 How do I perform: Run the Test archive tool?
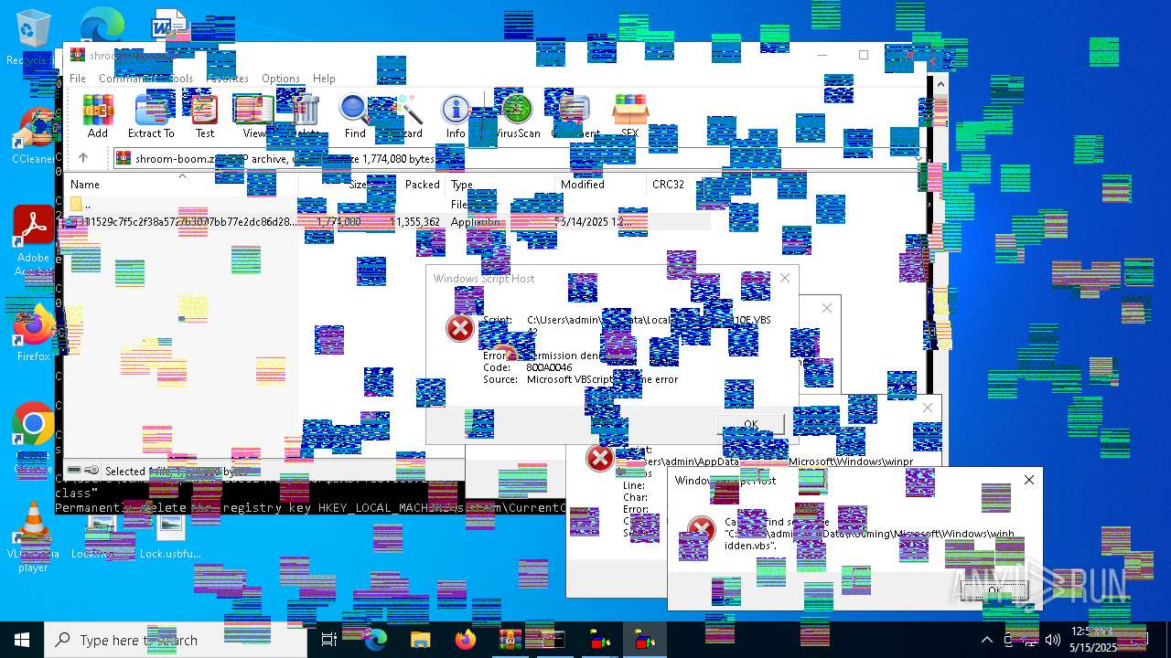pos(205,116)
